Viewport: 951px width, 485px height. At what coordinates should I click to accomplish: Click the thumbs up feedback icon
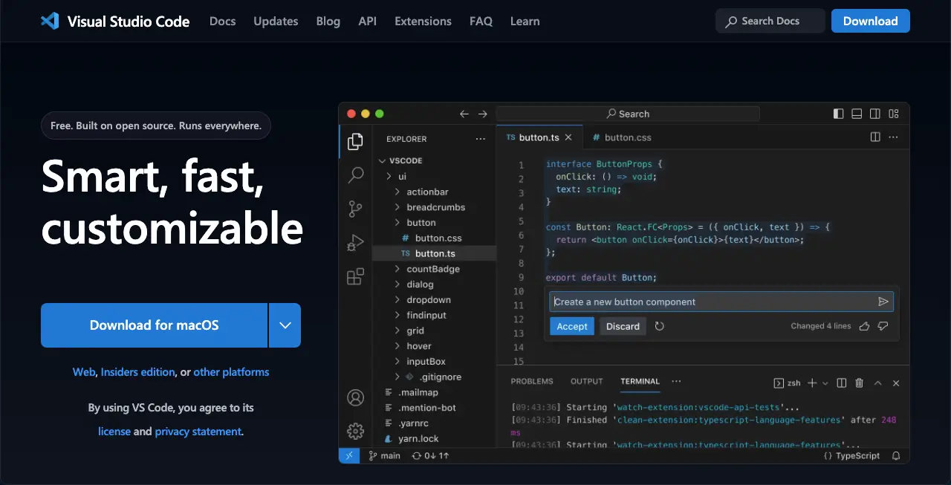(x=864, y=326)
